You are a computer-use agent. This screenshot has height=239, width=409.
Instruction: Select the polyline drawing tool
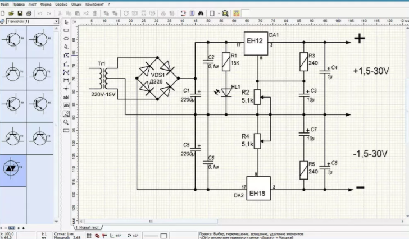(66, 64)
